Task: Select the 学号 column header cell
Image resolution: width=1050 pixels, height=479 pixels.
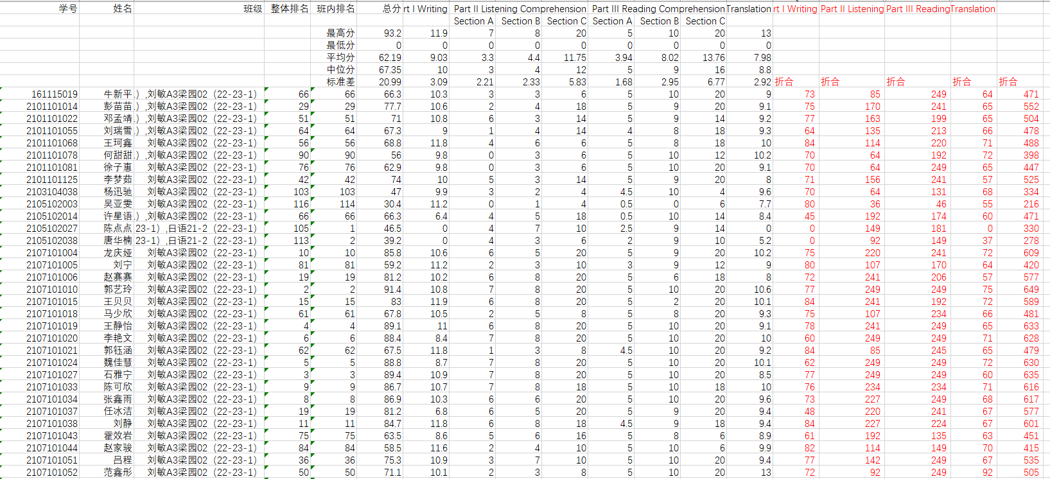Action: [67, 9]
